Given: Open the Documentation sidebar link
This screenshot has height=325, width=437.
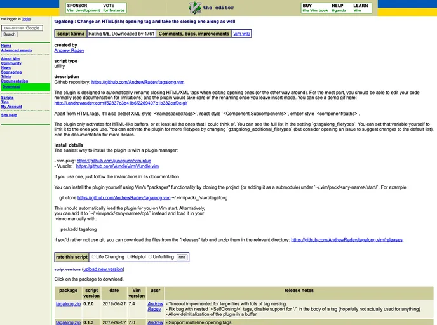Looking at the screenshot, I should (x=15, y=81).
